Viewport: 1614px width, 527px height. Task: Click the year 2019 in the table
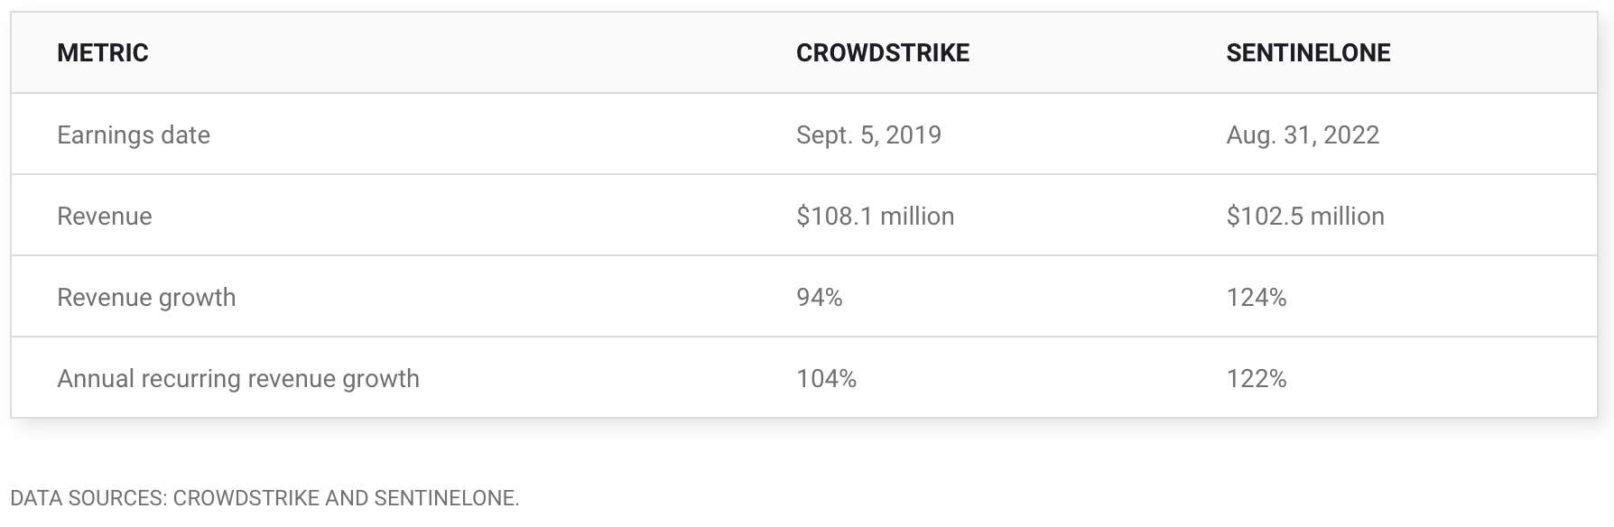[913, 134]
